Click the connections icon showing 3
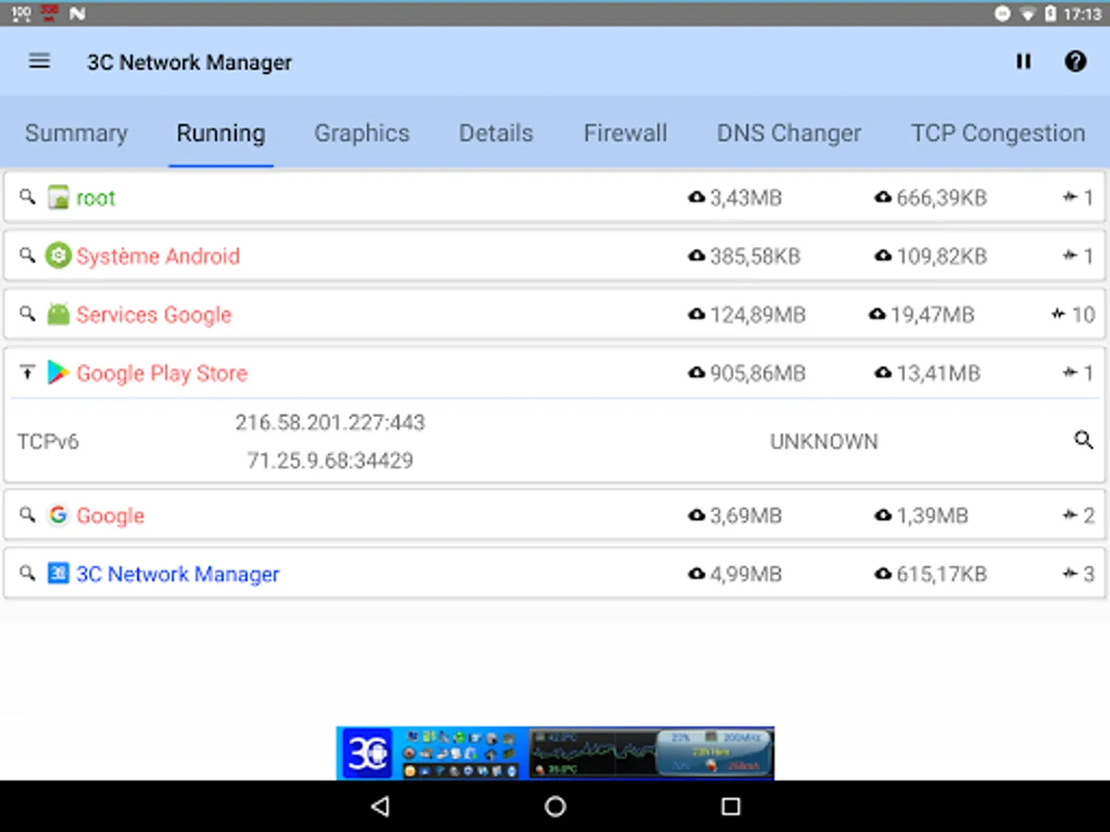 click(1070, 573)
